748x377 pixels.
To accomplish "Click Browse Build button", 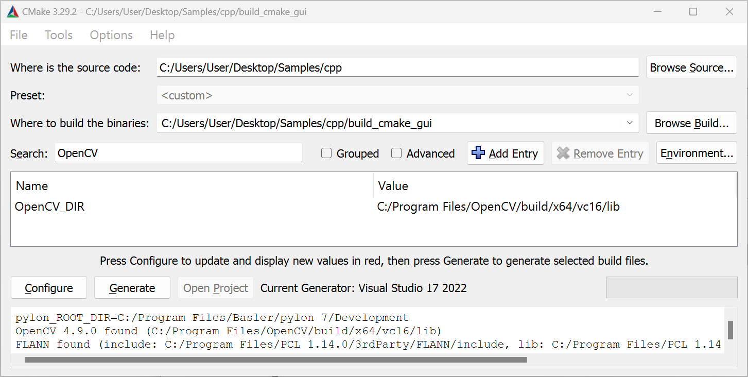I will pos(691,123).
